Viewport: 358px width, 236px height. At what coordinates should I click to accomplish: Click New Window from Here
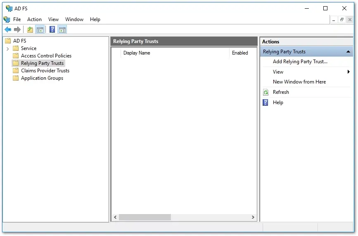click(x=299, y=82)
